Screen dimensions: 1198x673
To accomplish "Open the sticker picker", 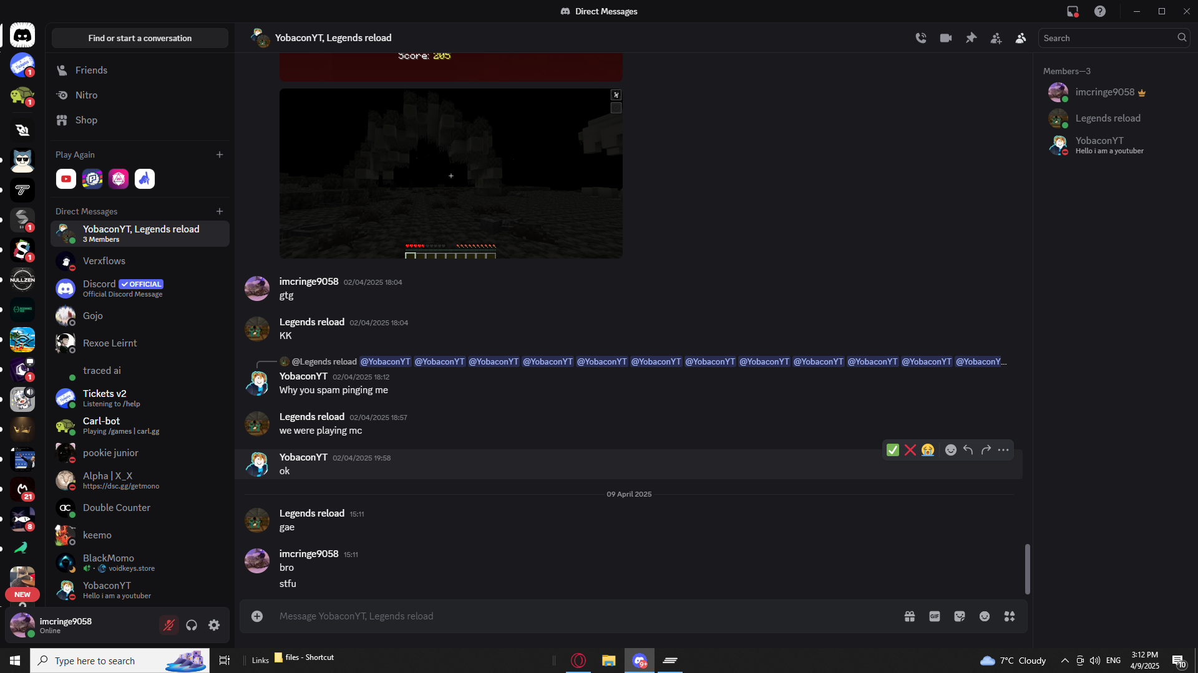I will tap(960, 616).
